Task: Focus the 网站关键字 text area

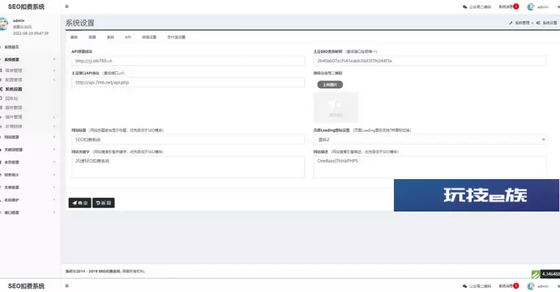Action: 188,167
